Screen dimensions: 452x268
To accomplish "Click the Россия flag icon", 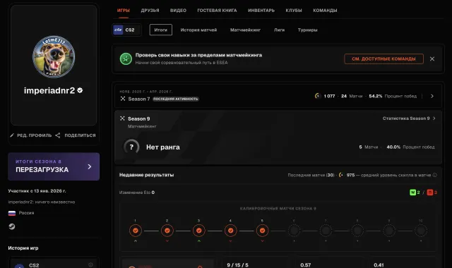I will (12, 213).
